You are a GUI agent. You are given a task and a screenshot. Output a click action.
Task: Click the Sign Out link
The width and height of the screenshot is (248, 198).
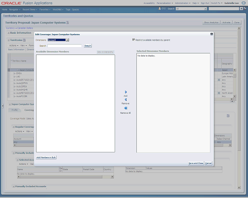205,3
